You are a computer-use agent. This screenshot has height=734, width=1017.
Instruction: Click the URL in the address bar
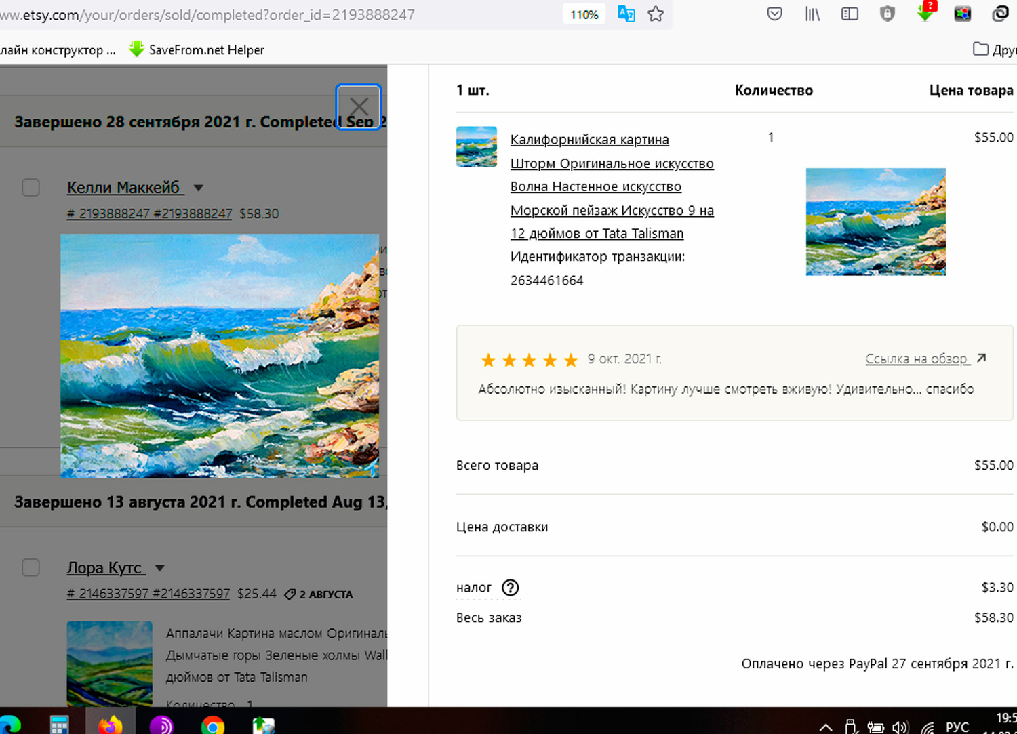point(207,14)
